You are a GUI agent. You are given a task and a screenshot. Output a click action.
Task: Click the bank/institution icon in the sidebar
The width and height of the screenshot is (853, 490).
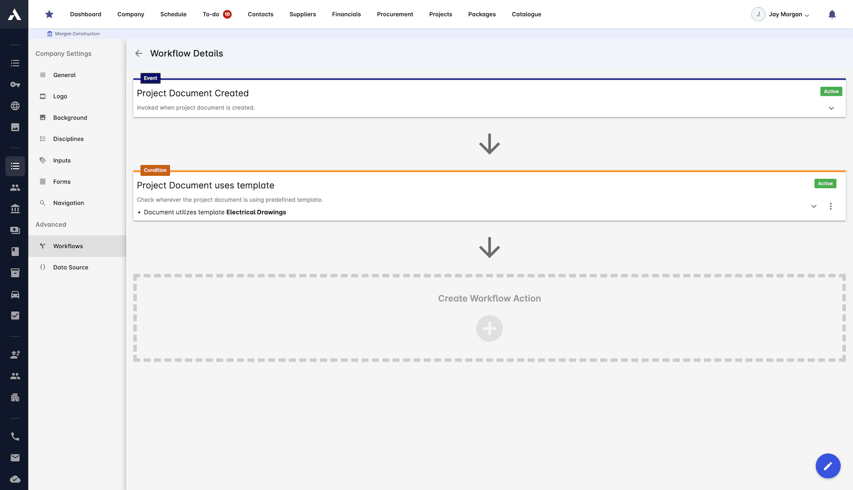[15, 208]
